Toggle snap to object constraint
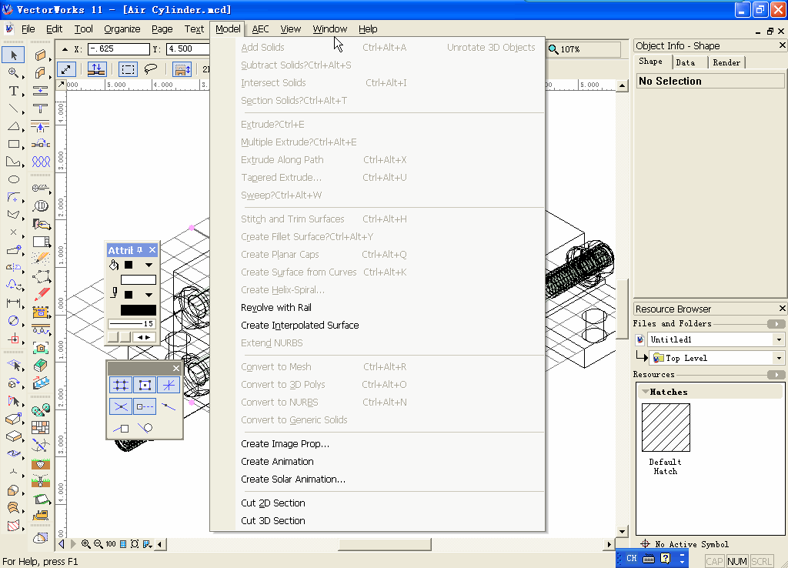 pyautogui.click(x=145, y=385)
